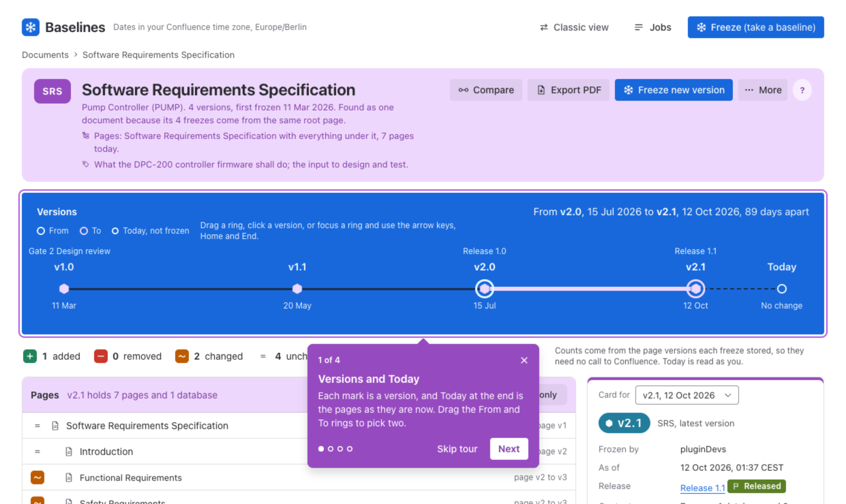The image size is (846, 504).
Task: Click the v2.0 version label
Action: [x=484, y=267]
